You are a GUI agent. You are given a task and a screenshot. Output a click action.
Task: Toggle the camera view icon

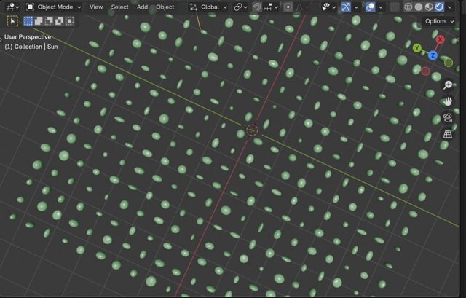pyautogui.click(x=448, y=118)
